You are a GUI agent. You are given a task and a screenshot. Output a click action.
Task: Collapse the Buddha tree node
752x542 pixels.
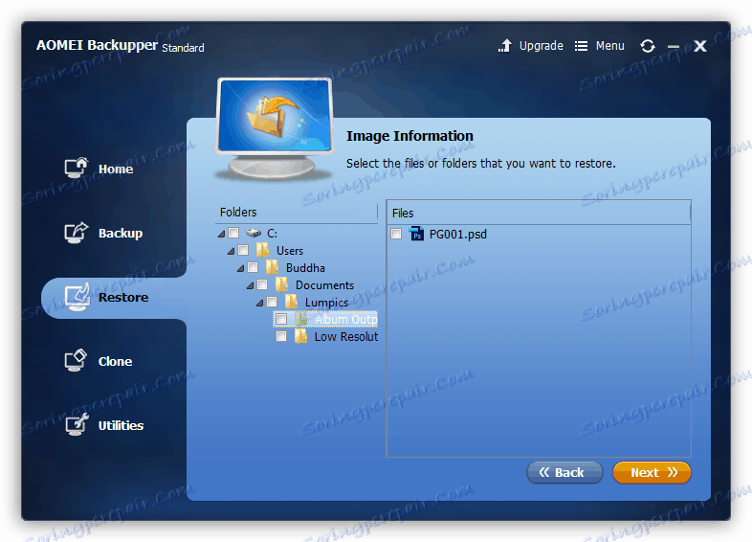pos(240,268)
